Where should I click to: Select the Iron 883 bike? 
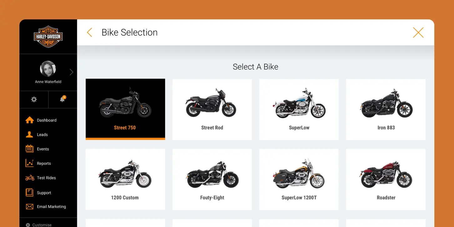386,109
